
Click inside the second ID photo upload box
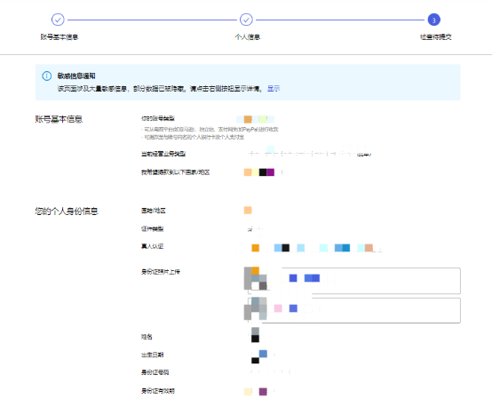tap(354, 310)
